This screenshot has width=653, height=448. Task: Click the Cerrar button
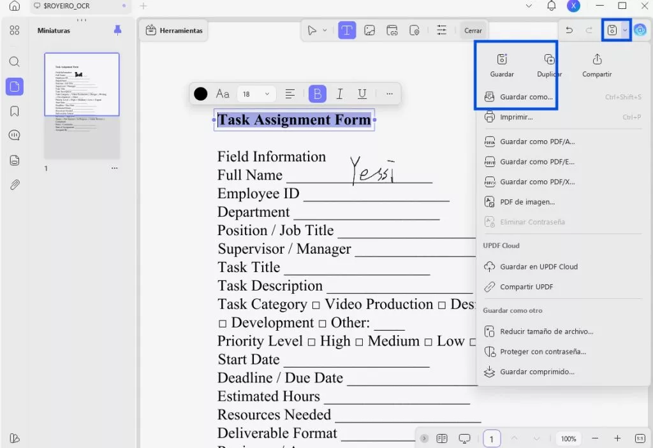[473, 31]
